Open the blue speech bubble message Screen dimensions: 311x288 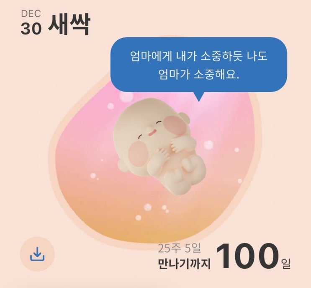click(199, 65)
